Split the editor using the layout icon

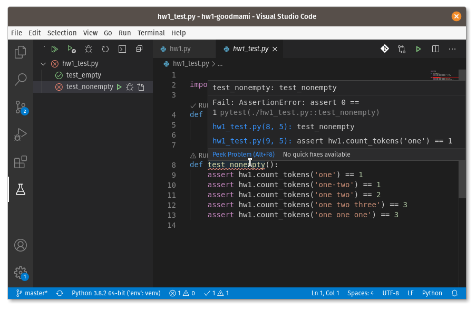click(x=435, y=49)
